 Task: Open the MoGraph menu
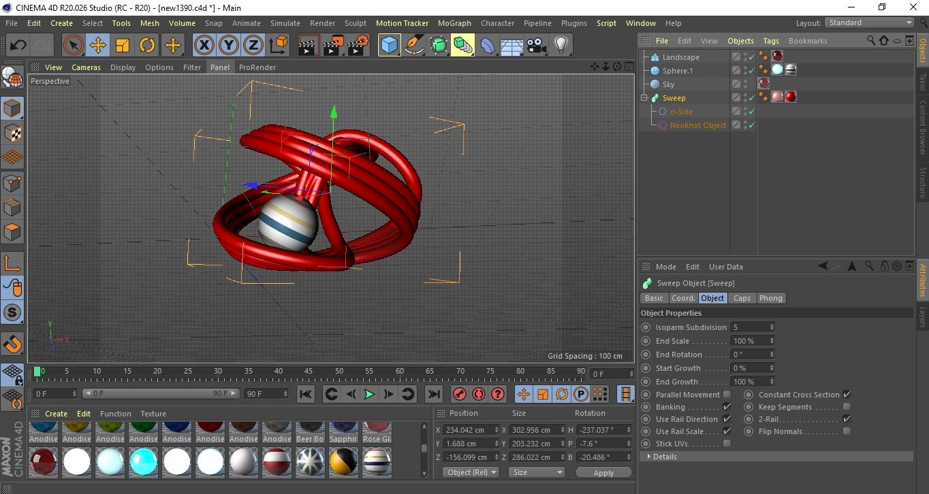(454, 23)
